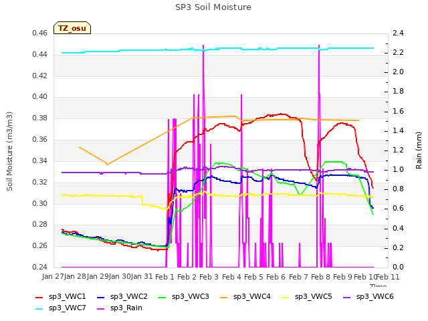Click the TZ_osu annotation label

72,28
